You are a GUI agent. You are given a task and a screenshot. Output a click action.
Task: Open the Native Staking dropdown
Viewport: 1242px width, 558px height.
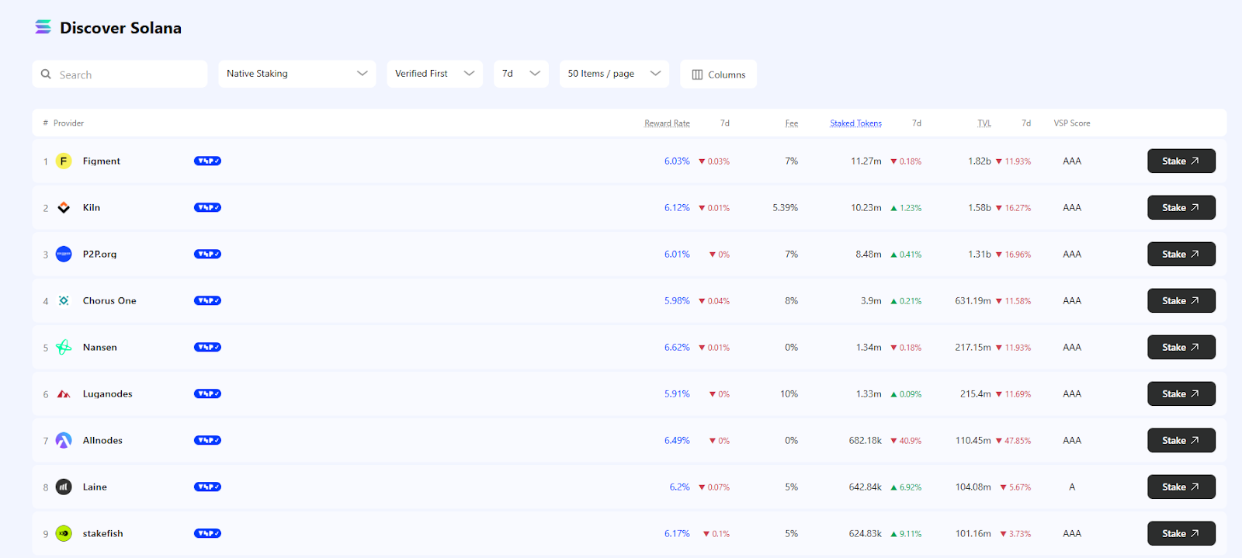point(297,74)
